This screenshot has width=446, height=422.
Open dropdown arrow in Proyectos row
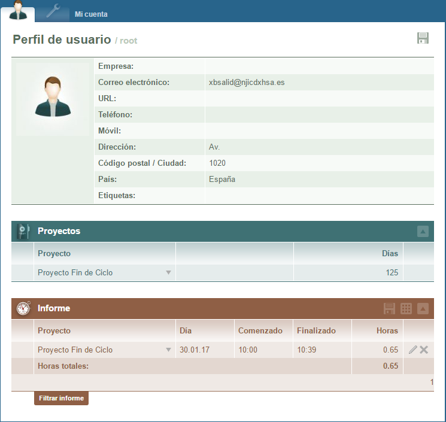point(168,273)
